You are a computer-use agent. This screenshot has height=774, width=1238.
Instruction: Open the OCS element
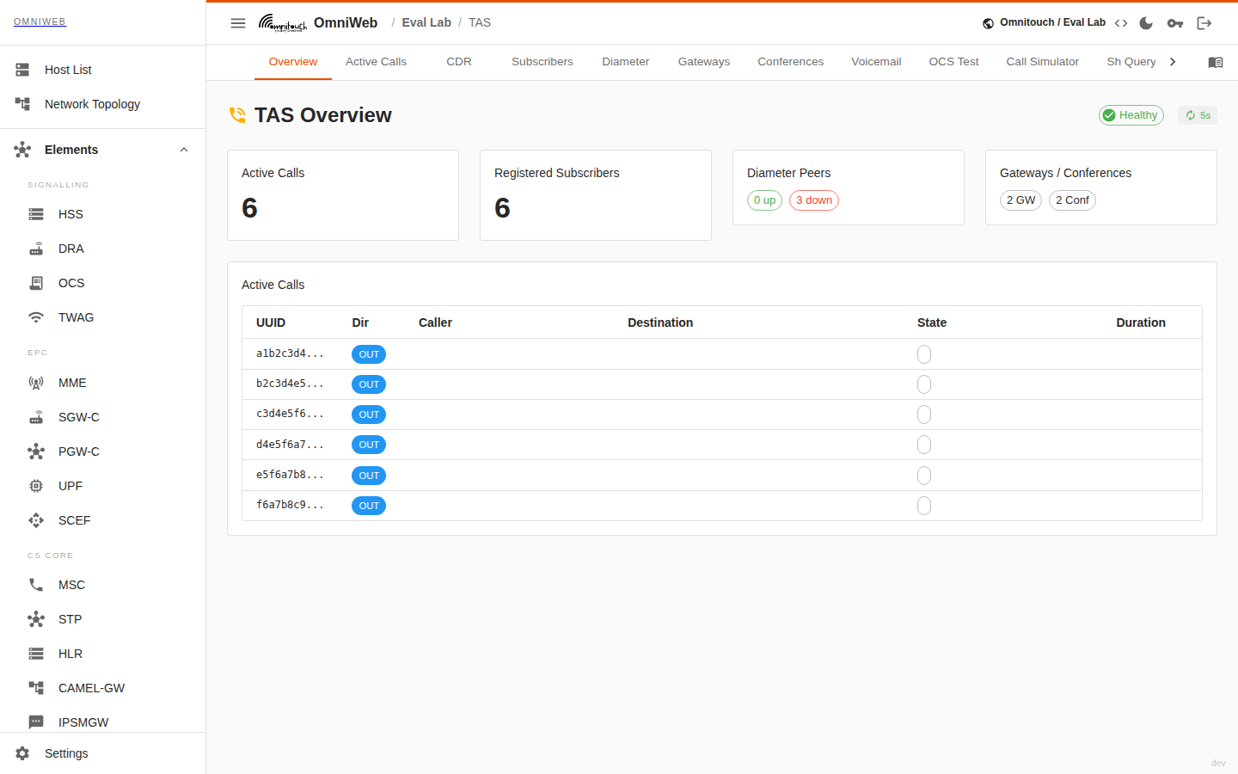(103, 283)
